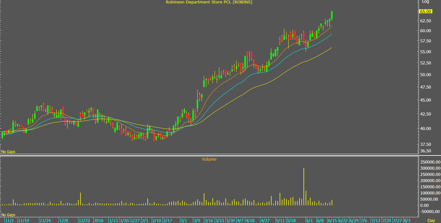Click the 2/3 date marker
The height and width of the screenshot is (223, 441).
point(145,221)
